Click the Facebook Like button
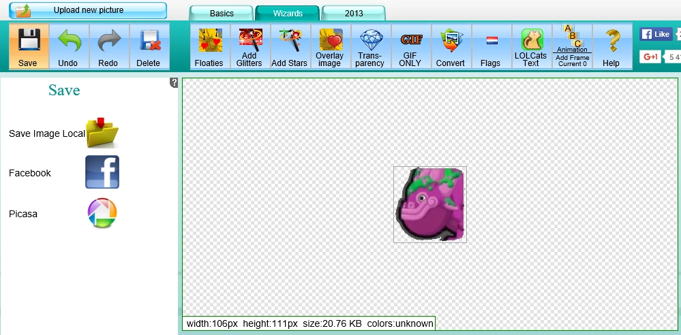 656,34
